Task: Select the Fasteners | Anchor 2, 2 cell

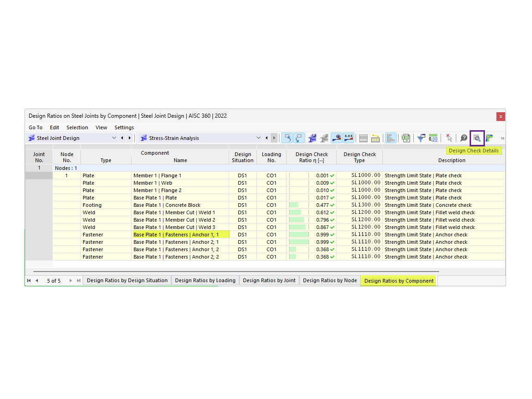Action: (x=180, y=257)
